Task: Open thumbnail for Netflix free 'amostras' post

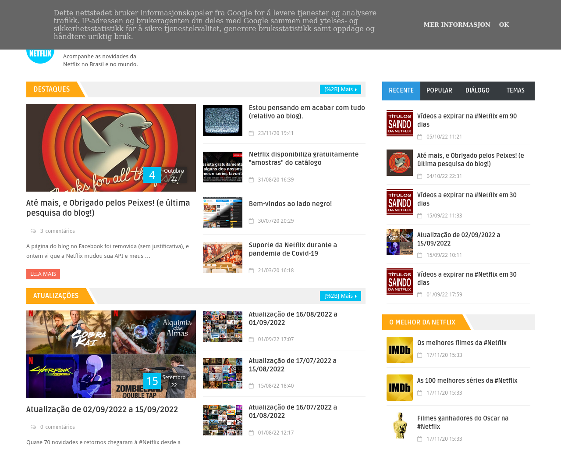Action: coord(223,167)
